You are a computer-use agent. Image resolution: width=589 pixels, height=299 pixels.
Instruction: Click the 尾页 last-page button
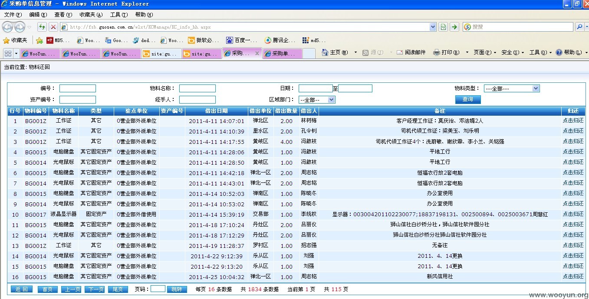point(118,289)
